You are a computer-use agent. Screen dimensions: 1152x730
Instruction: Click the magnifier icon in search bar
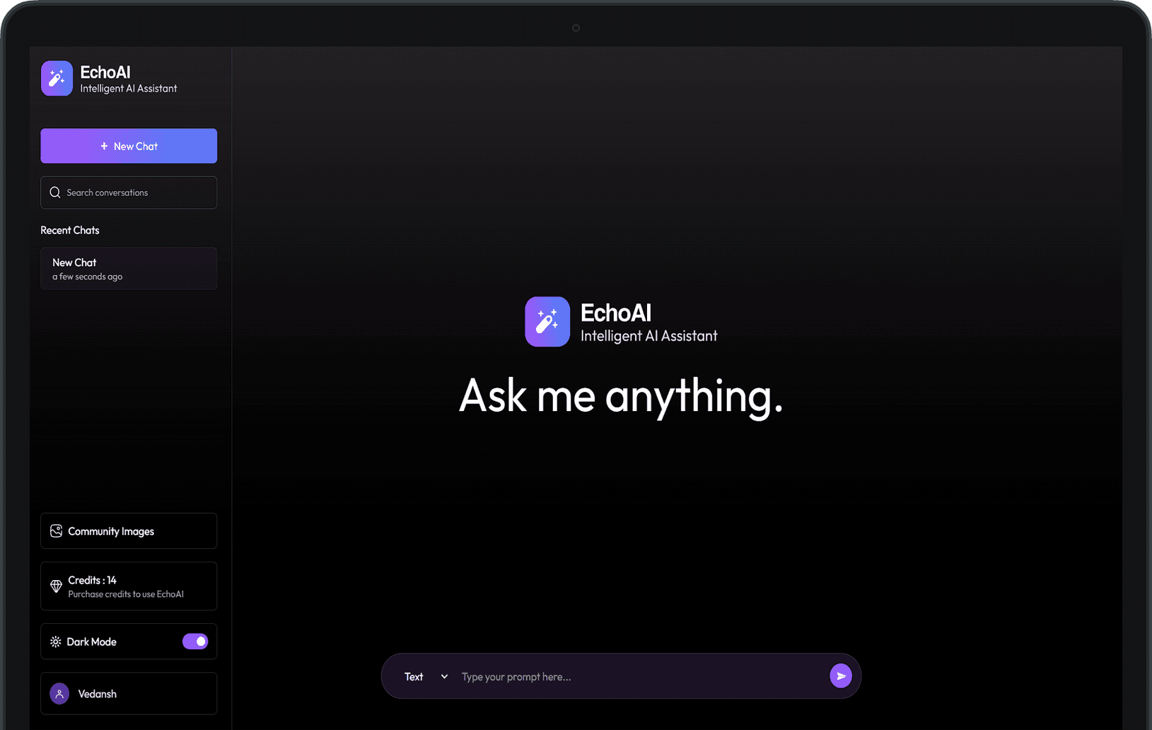(x=54, y=192)
